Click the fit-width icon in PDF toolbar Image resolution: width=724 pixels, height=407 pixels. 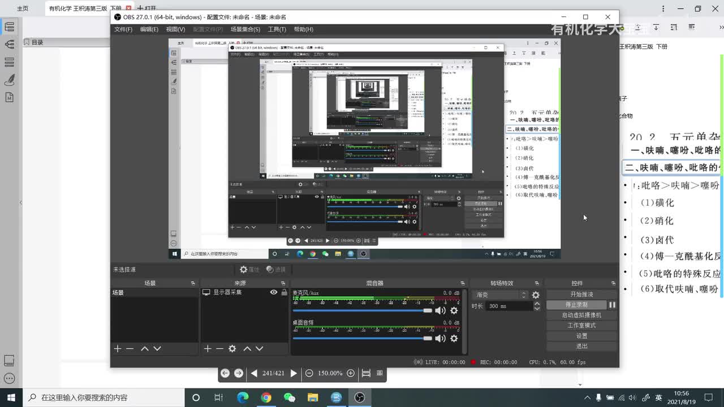click(x=366, y=373)
